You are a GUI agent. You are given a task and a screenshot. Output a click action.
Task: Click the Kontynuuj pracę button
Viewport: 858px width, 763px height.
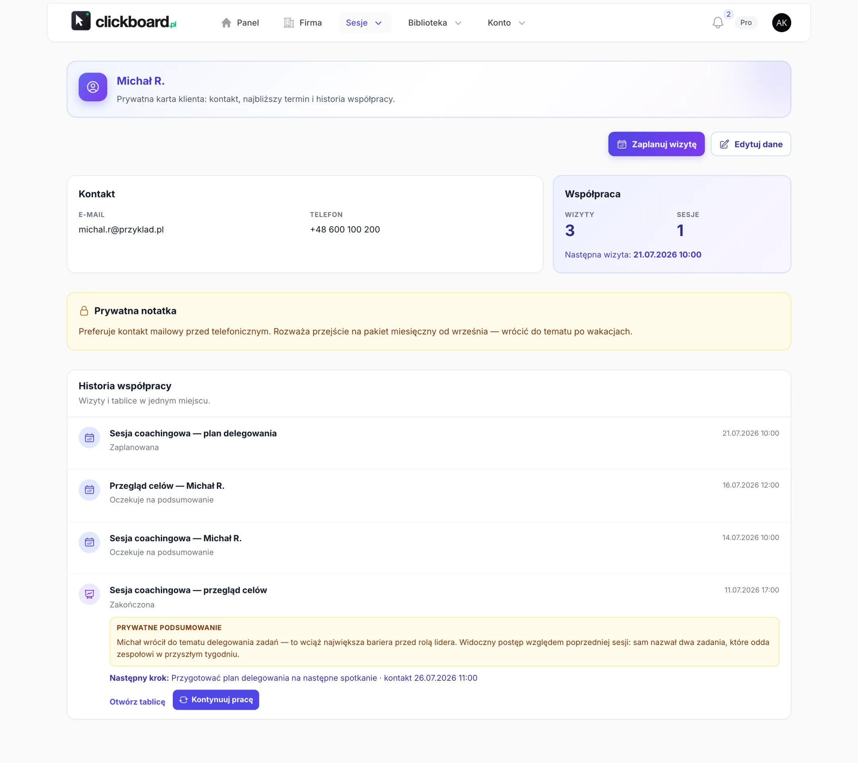tap(216, 699)
